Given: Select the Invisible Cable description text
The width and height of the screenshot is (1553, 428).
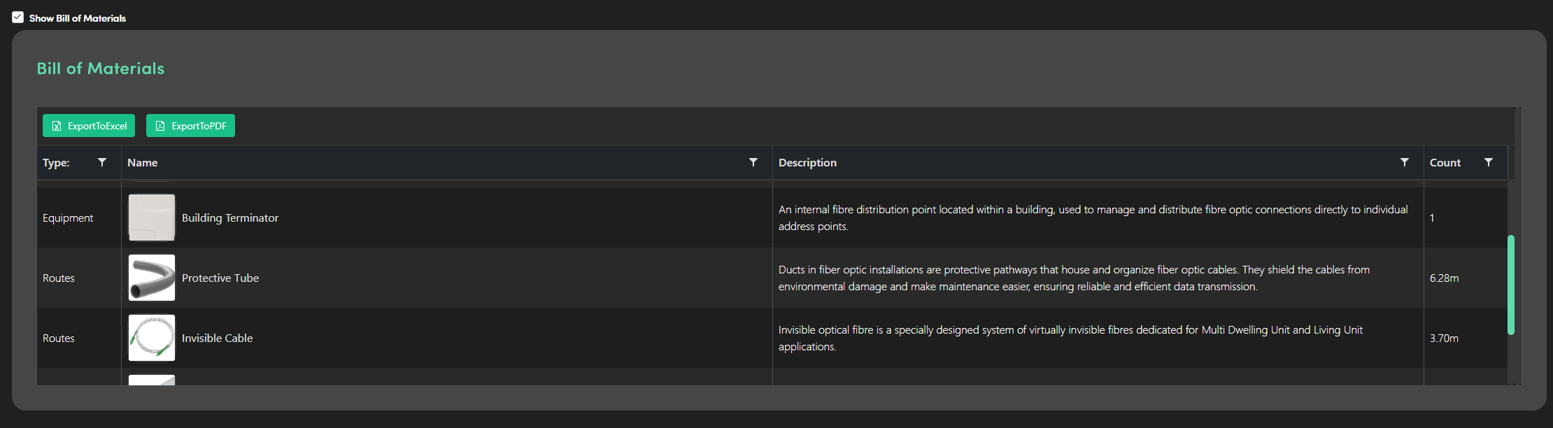Looking at the screenshot, I should tap(1070, 338).
